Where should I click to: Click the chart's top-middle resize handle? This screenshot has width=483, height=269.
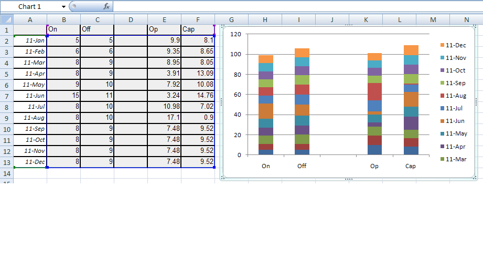coord(348,25)
